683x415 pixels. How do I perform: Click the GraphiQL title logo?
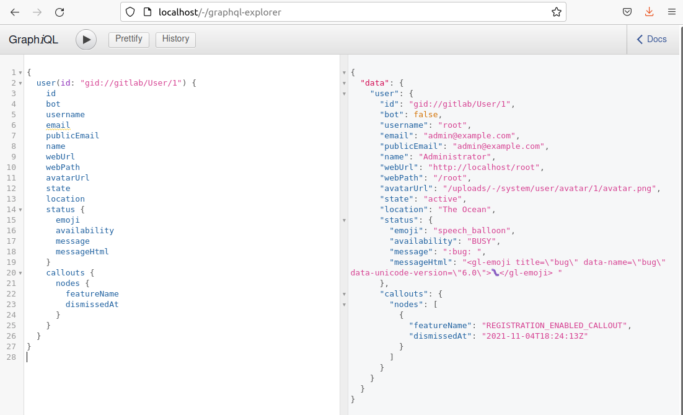(x=33, y=40)
